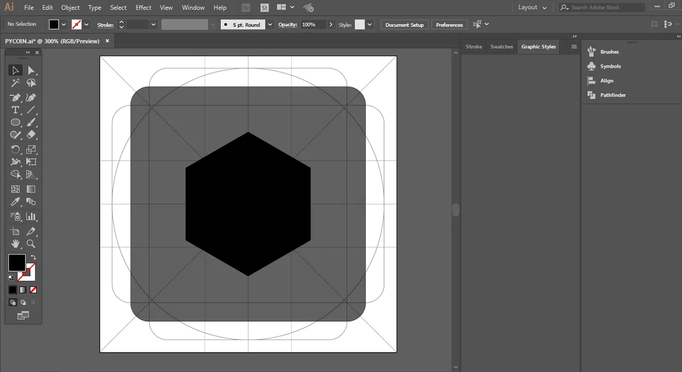The width and height of the screenshot is (682, 372).
Task: Select the Zoom tool magnifier
Action: click(31, 244)
